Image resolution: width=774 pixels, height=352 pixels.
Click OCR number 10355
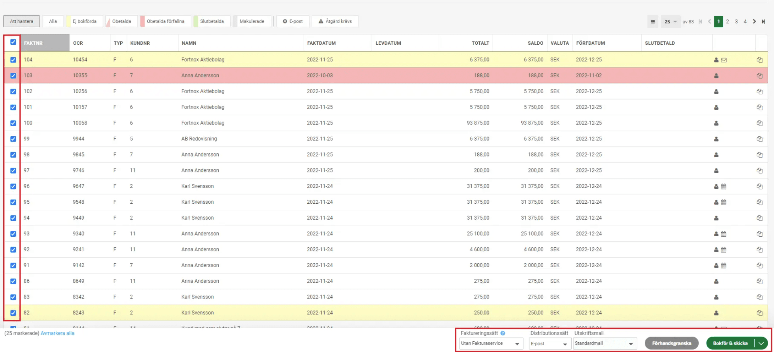point(80,76)
